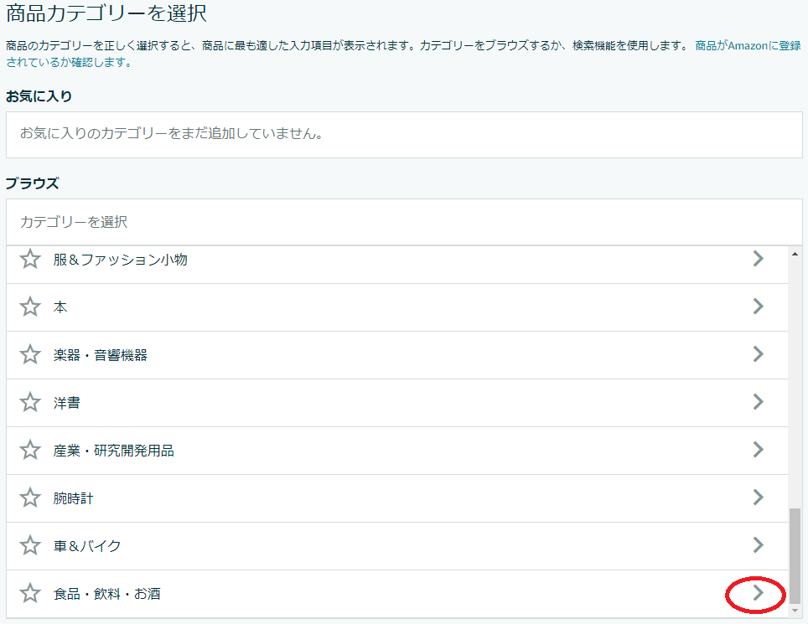Favorite the 服&ファッション小物 category star

coord(30,259)
